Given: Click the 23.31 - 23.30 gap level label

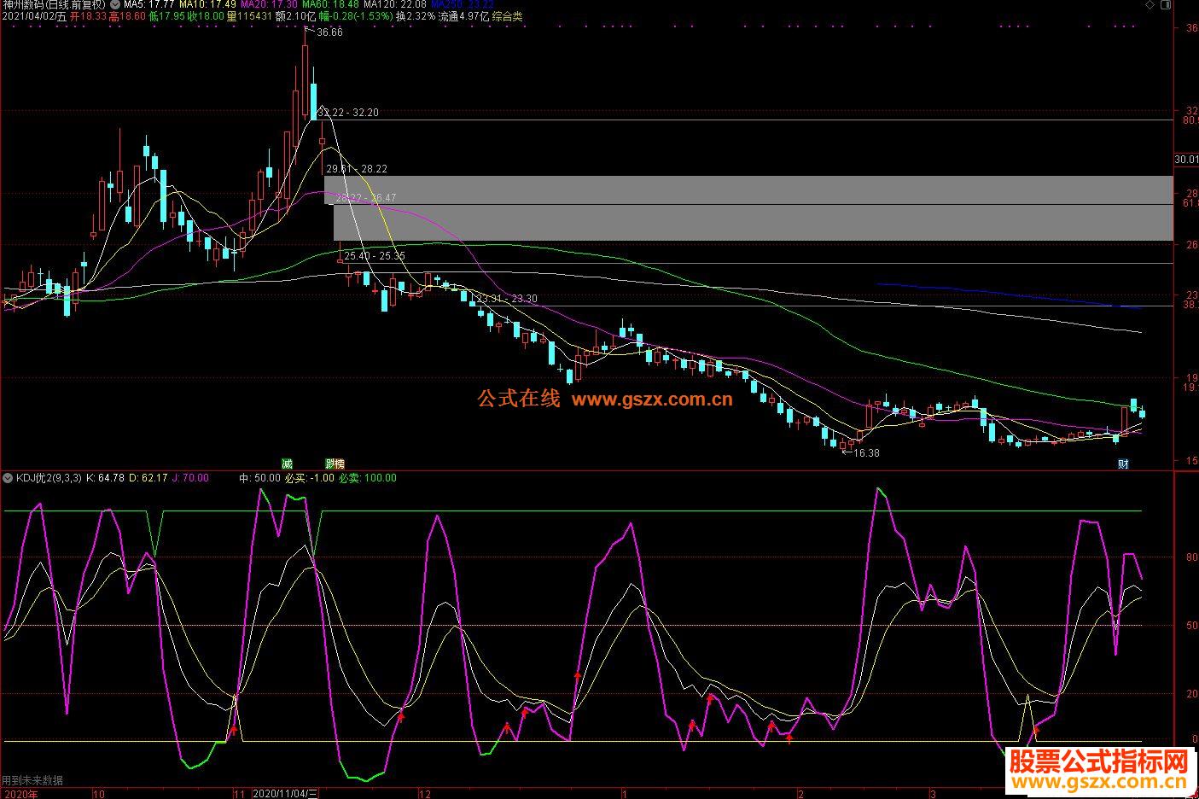Looking at the screenshot, I should [507, 299].
